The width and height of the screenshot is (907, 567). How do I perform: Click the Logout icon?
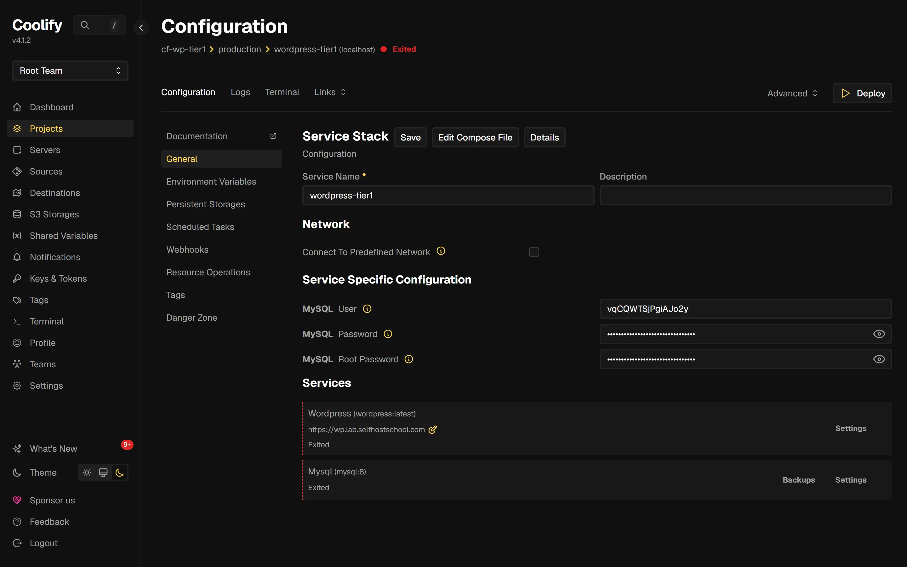point(17,543)
